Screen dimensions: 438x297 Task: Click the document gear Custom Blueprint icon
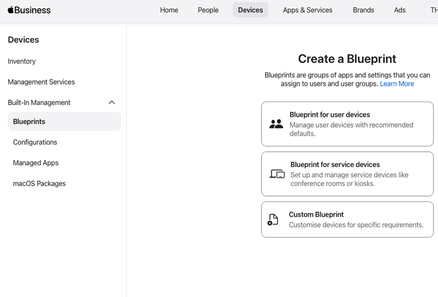(273, 219)
